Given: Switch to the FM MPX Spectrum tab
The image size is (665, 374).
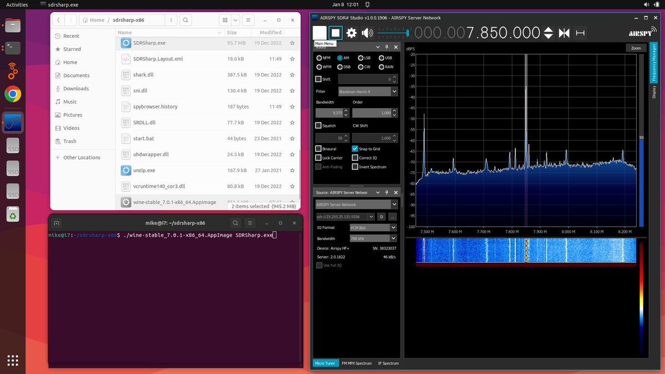Looking at the screenshot, I should 356,363.
